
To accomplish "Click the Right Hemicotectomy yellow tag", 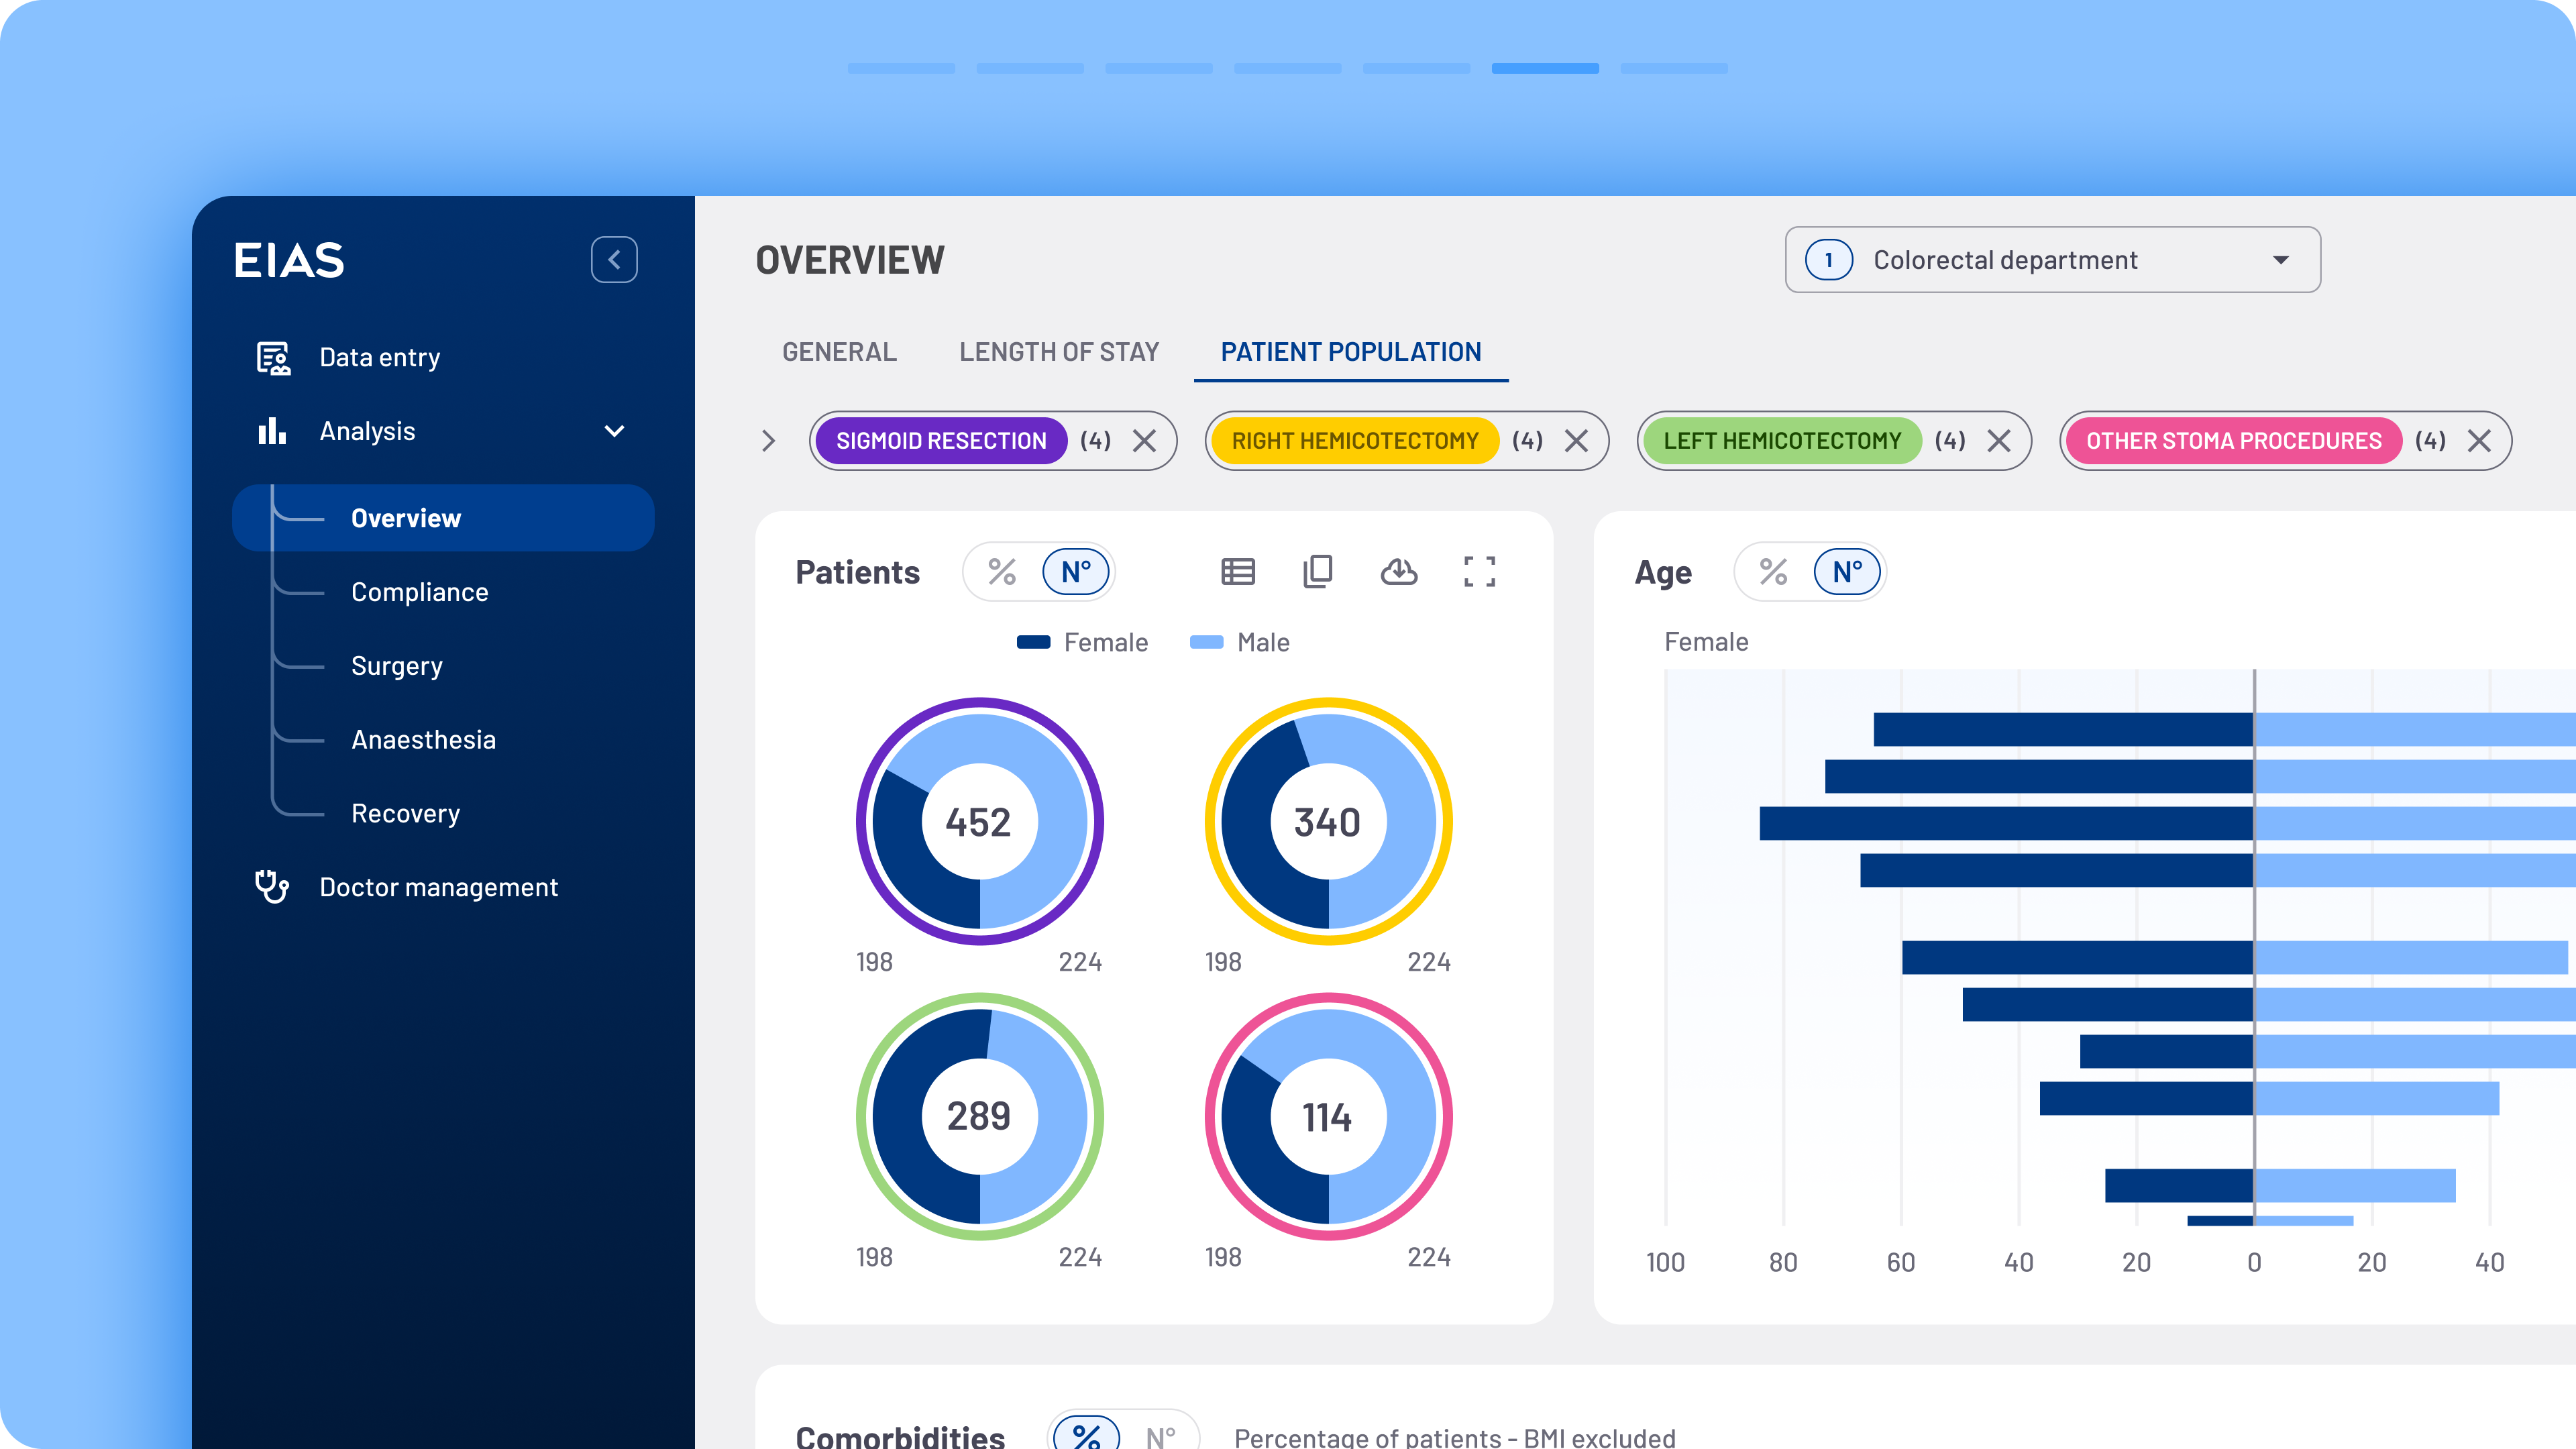I will tap(1355, 441).
